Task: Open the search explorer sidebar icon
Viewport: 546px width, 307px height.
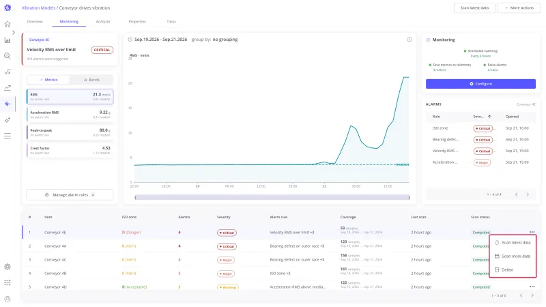Action: coord(8,56)
